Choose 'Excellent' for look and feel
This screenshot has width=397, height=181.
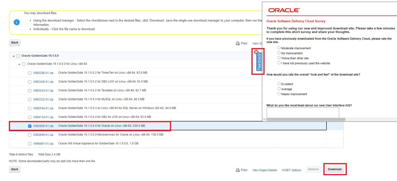coord(279,84)
